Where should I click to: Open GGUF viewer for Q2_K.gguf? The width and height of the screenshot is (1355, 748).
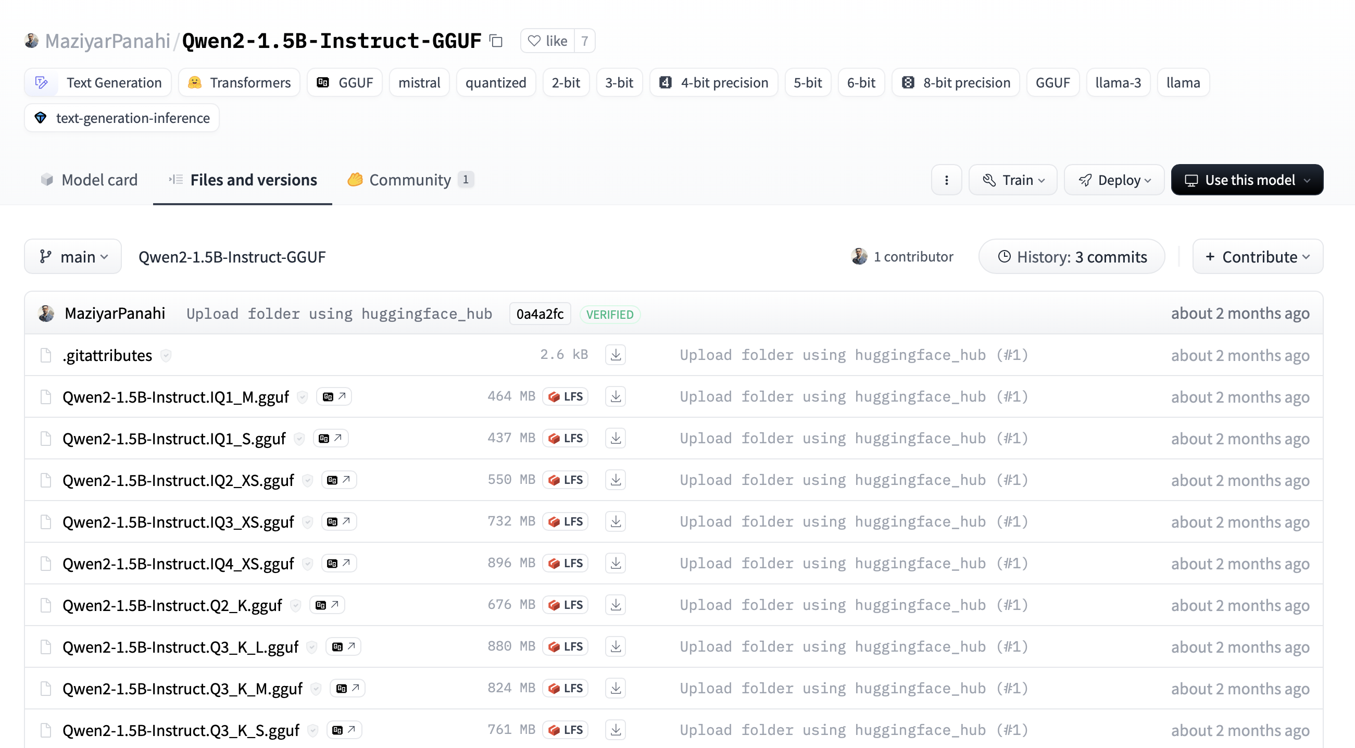pyautogui.click(x=327, y=605)
